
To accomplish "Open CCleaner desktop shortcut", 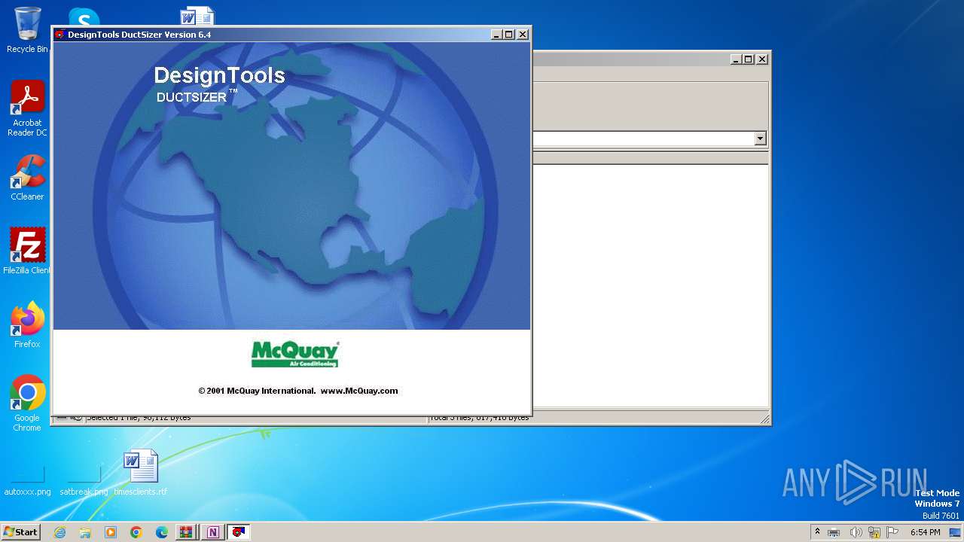I will click(27, 178).
